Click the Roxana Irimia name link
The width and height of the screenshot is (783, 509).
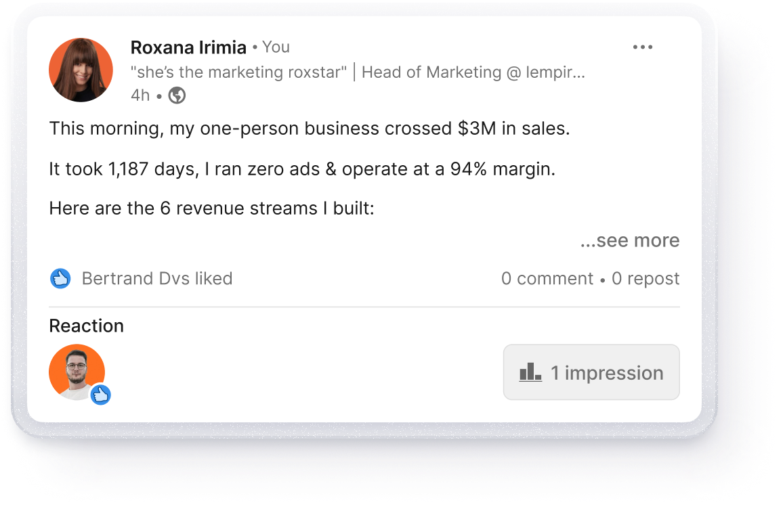[x=188, y=47]
